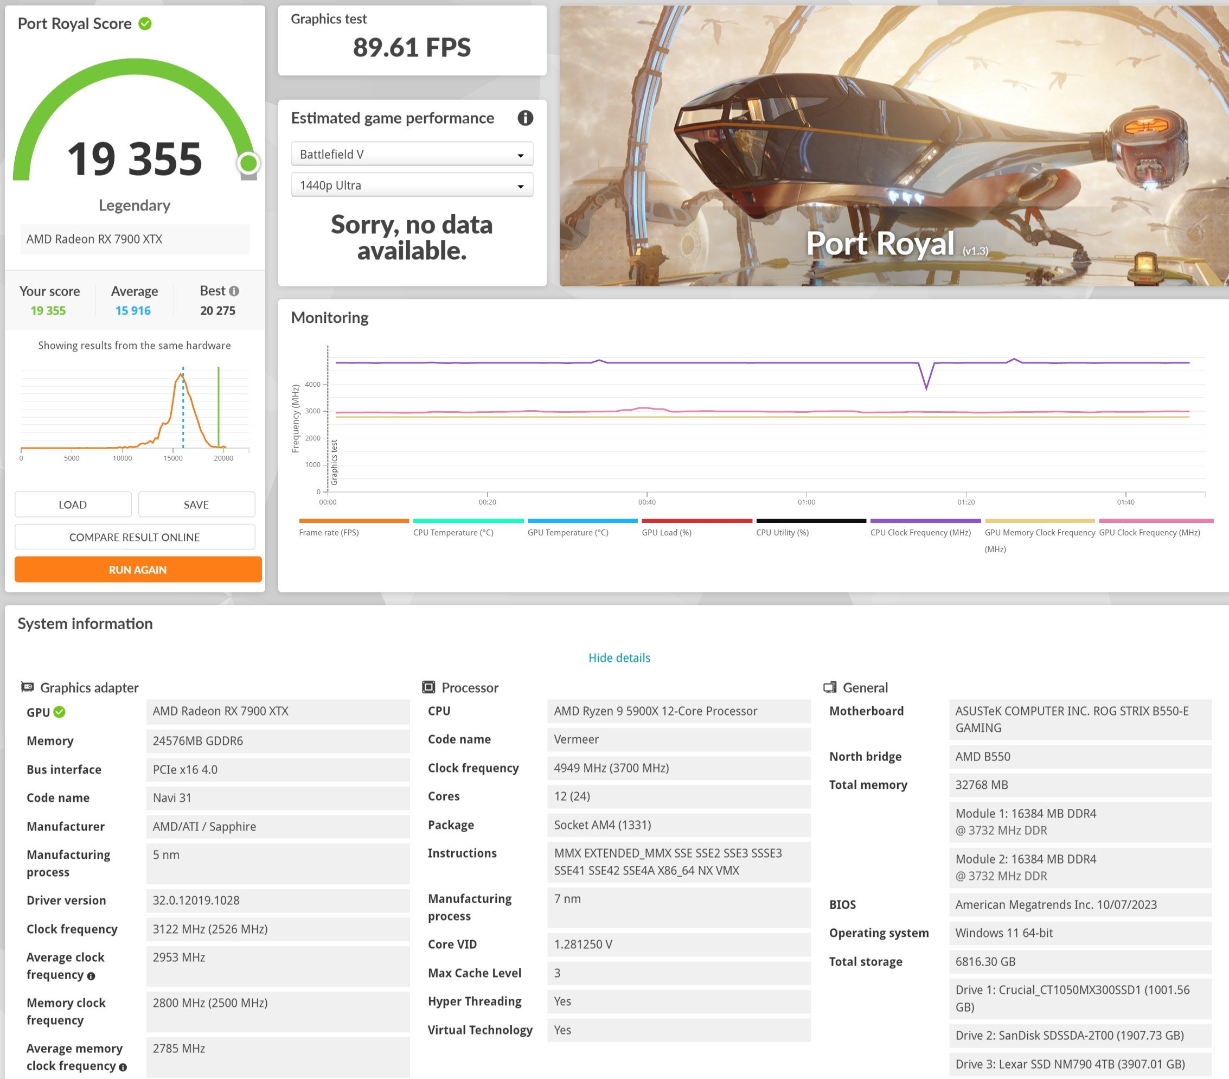Click the green your-score line in score chart
Viewport: 1229px width, 1079px height.
coord(218,407)
